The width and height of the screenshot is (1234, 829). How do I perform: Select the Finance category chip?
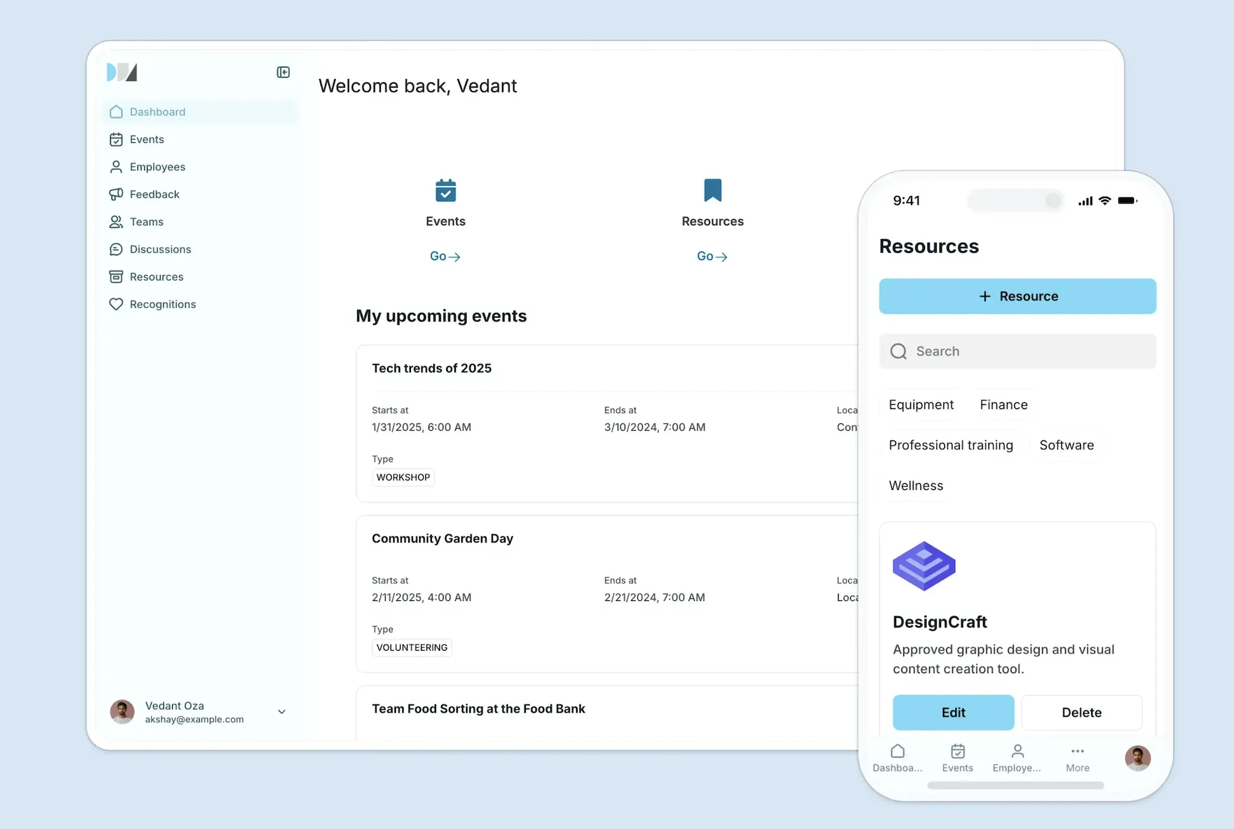point(1003,405)
